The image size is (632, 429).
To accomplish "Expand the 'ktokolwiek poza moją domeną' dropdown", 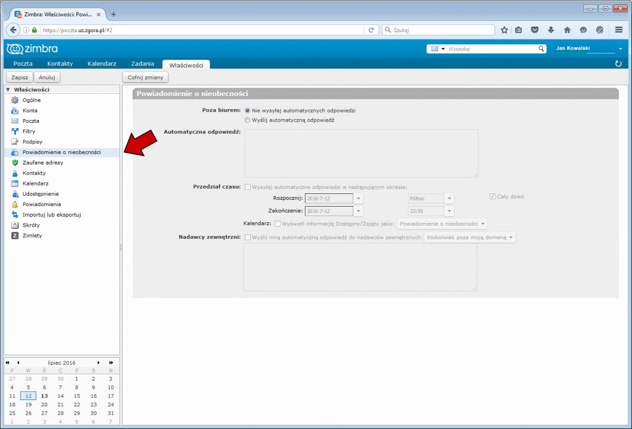I will (x=470, y=238).
